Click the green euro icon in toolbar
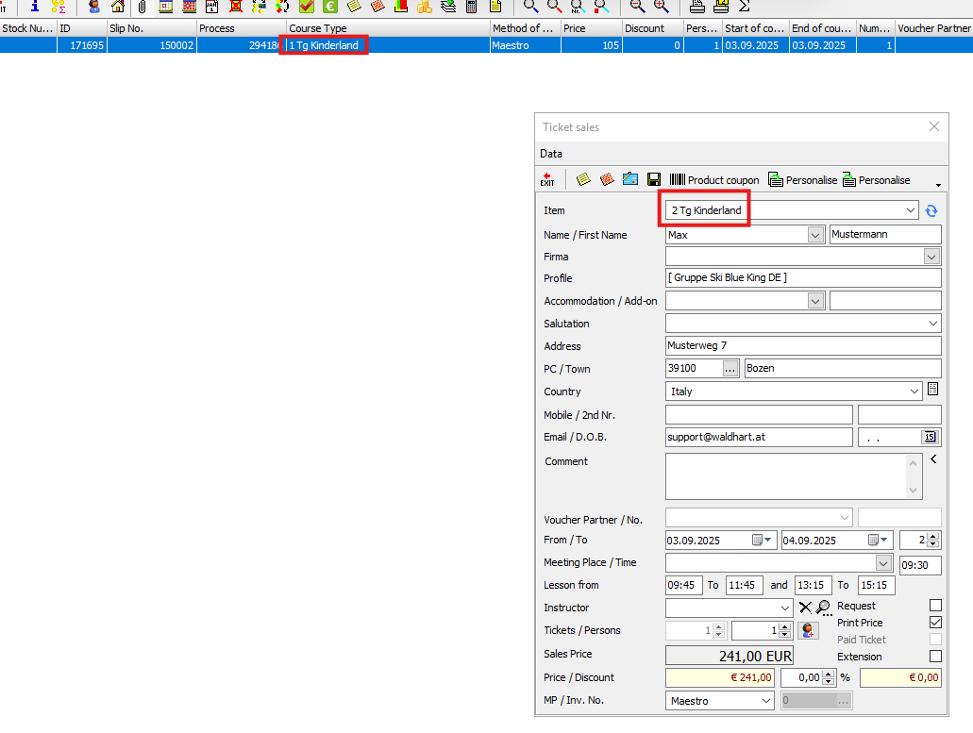The width and height of the screenshot is (973, 733). [x=330, y=7]
